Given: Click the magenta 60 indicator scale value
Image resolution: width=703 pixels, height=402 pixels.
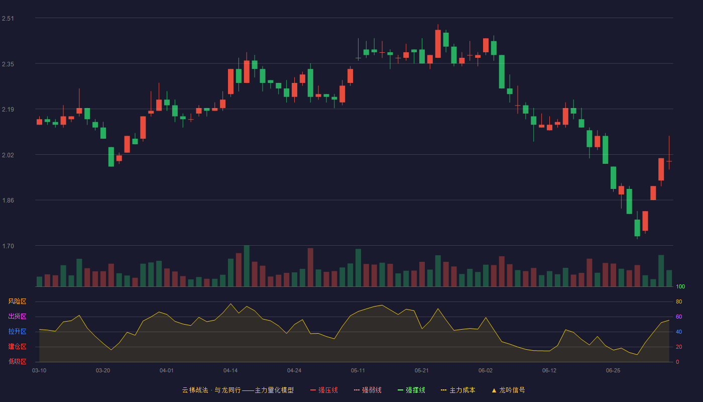Looking at the screenshot, I should pyautogui.click(x=679, y=317).
